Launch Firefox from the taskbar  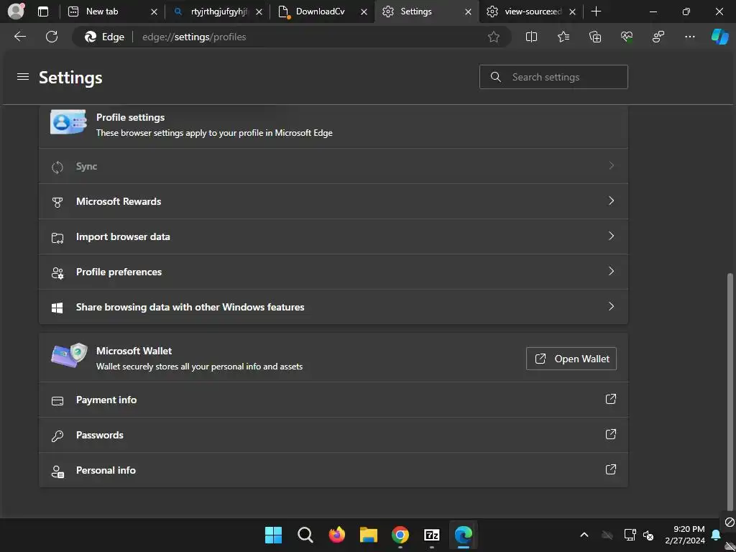click(336, 535)
